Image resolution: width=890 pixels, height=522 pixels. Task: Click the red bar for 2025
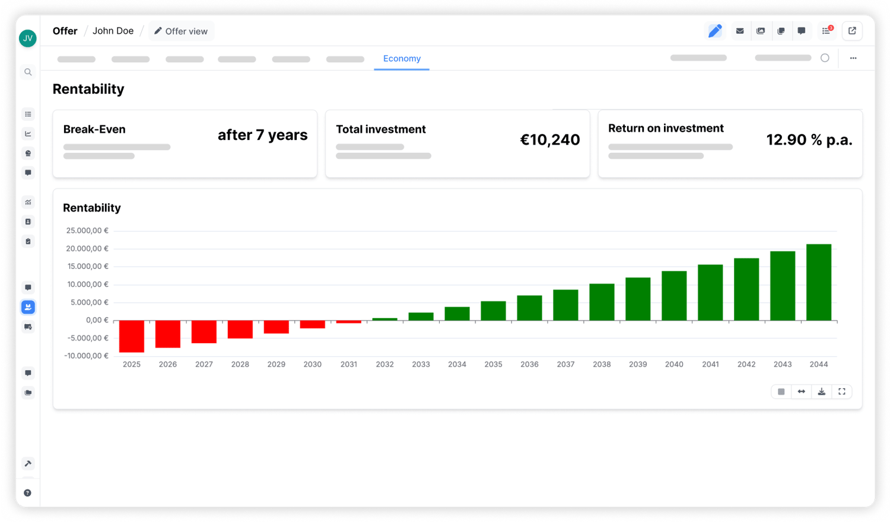pyautogui.click(x=132, y=337)
